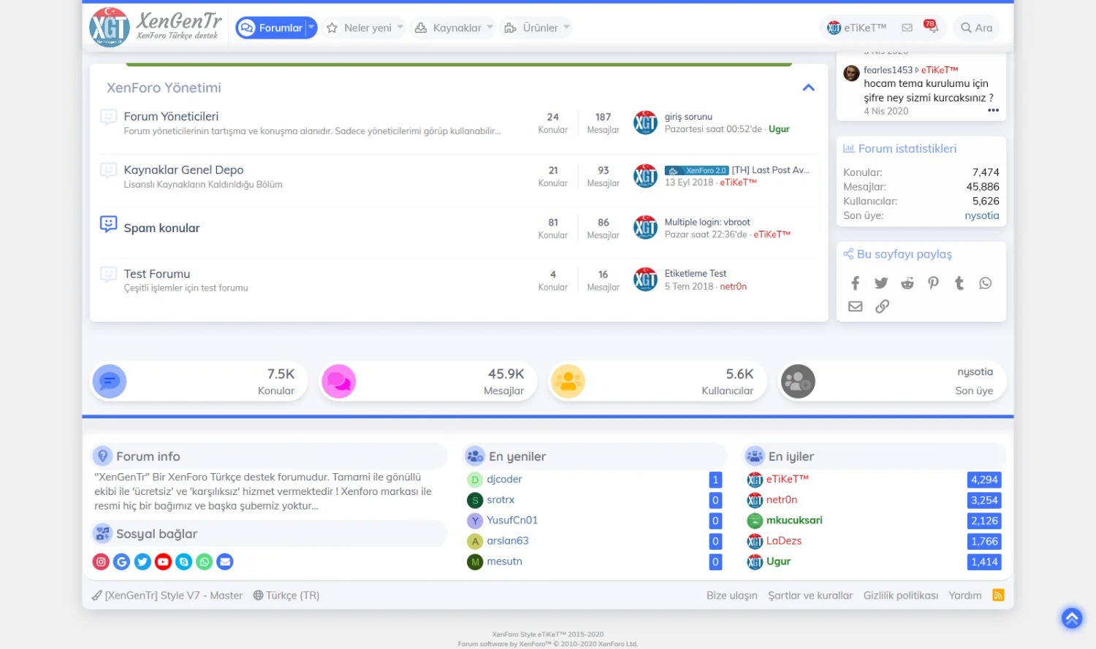Screen dimensions: 1096x649
Task: Open Twitter social link in footer
Action: 142,561
